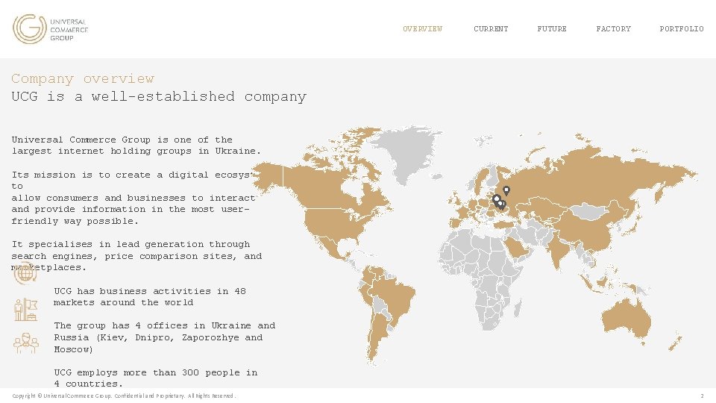This screenshot has height=403, width=716.
Task: Click the copyright notice in the footer
Action: pos(124,396)
